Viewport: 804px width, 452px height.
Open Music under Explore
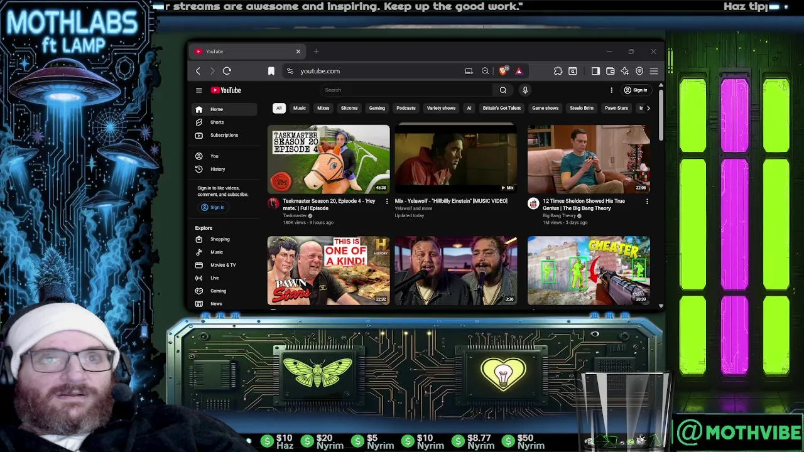224,252
